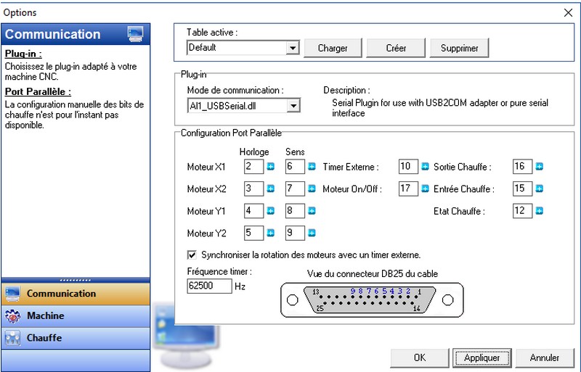Click the blue plus icon next to Moteur X2 Sens
This screenshot has height=372, width=581.
[x=312, y=189]
